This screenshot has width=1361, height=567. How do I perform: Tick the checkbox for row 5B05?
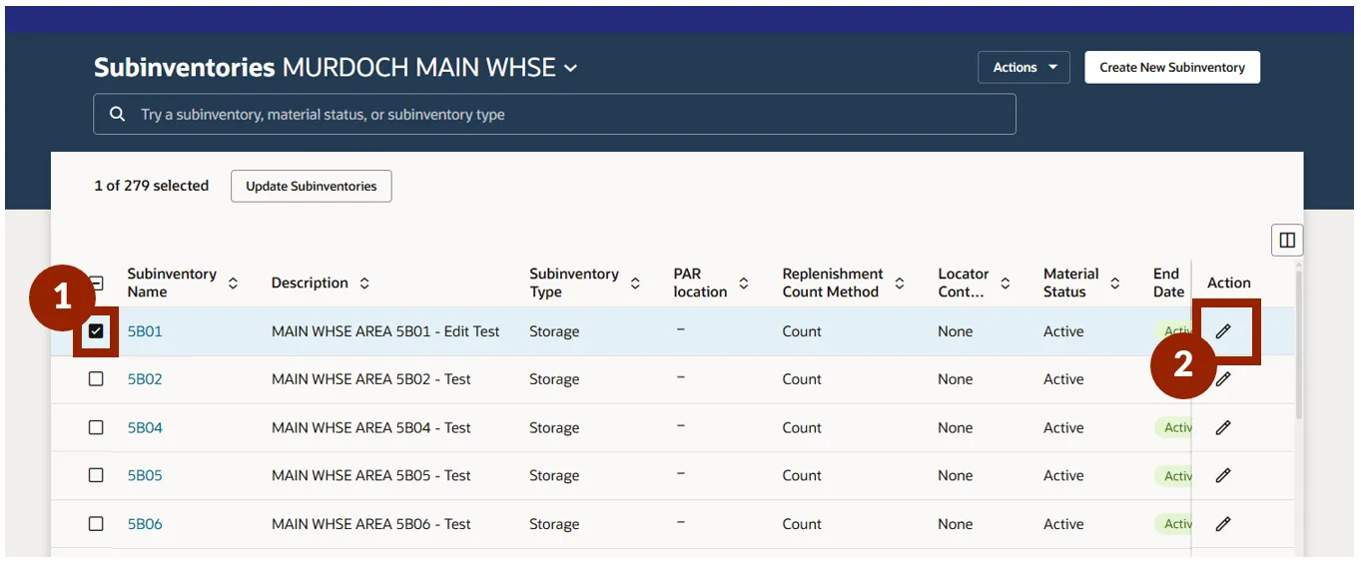pyautogui.click(x=96, y=476)
